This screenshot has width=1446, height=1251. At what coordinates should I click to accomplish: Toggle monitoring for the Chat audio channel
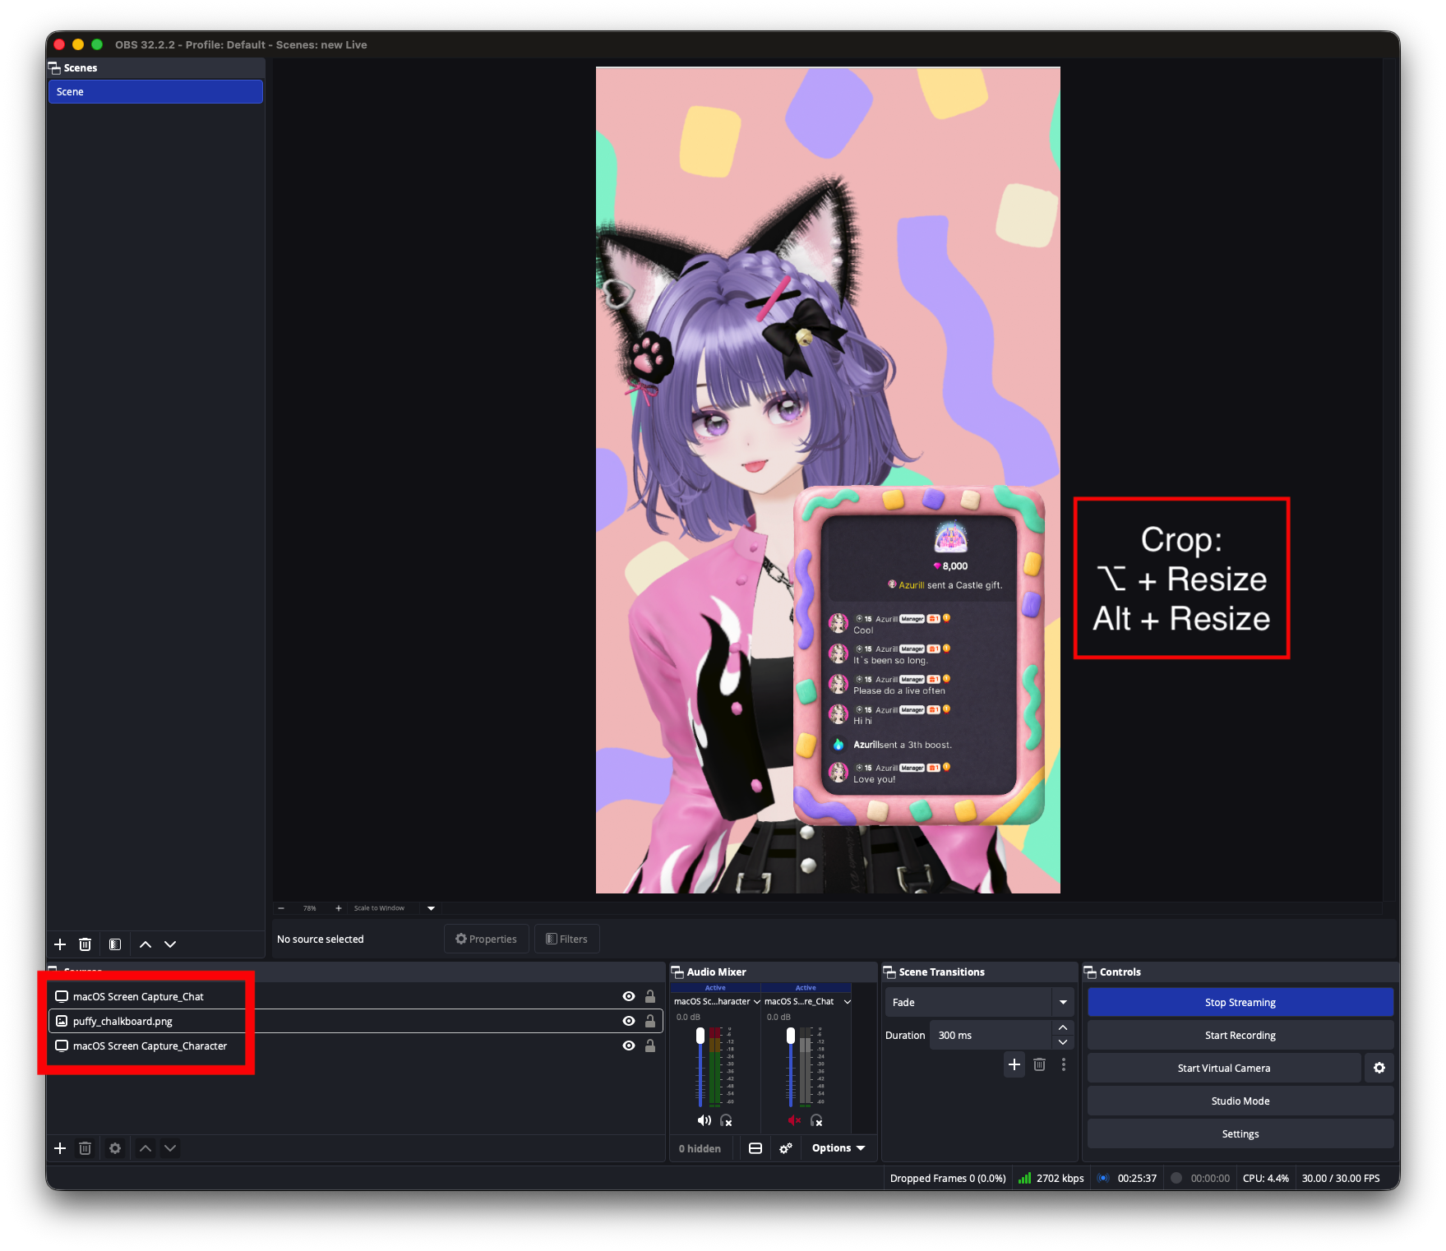[816, 1120]
